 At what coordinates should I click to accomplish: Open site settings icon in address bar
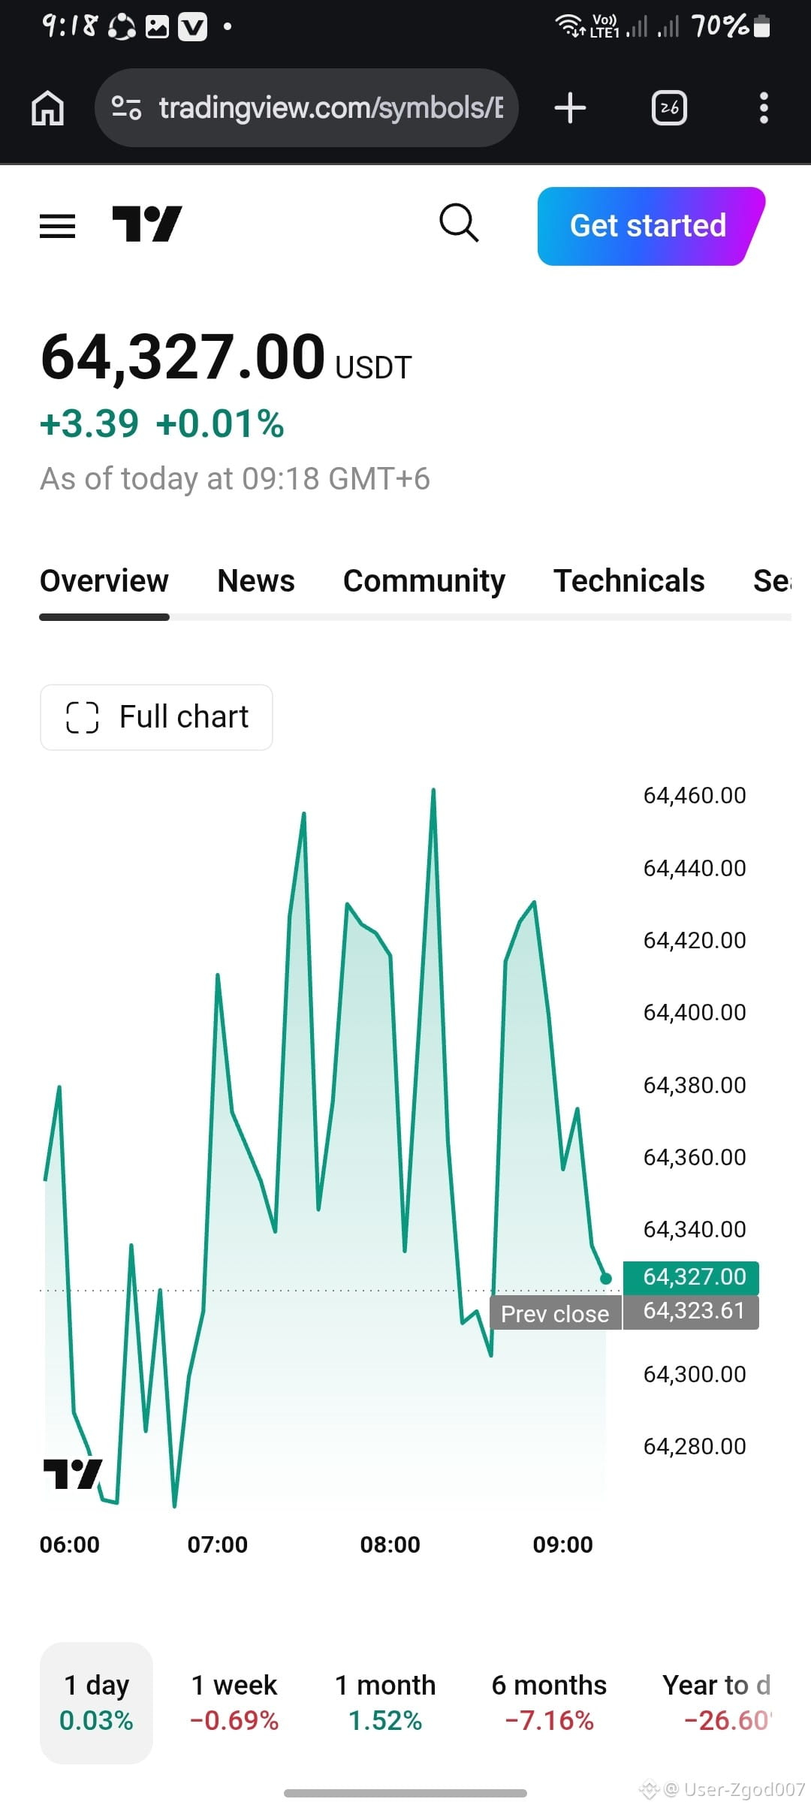point(126,108)
